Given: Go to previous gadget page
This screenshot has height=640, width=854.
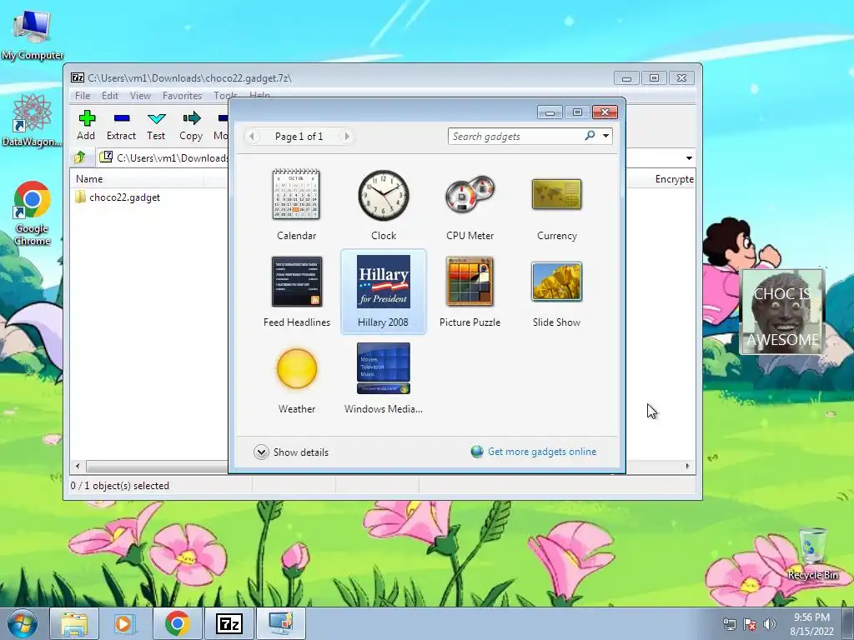Looking at the screenshot, I should click(x=252, y=136).
